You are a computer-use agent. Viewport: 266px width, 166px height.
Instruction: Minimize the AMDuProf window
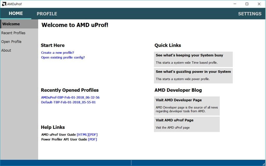[x=235, y=4]
